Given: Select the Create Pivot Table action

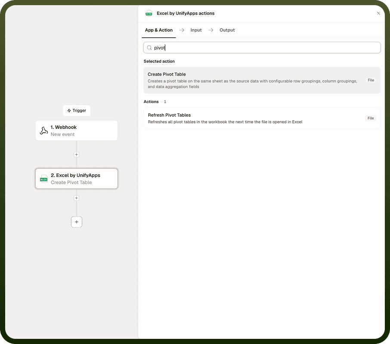Looking at the screenshot, I should coord(262,80).
